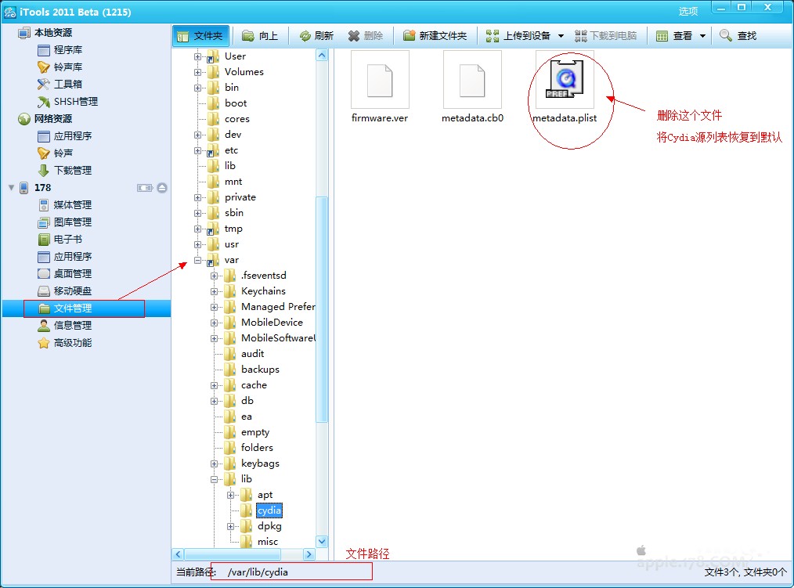
Task: Click tree vertical scrollbar up arrow
Action: (322, 56)
